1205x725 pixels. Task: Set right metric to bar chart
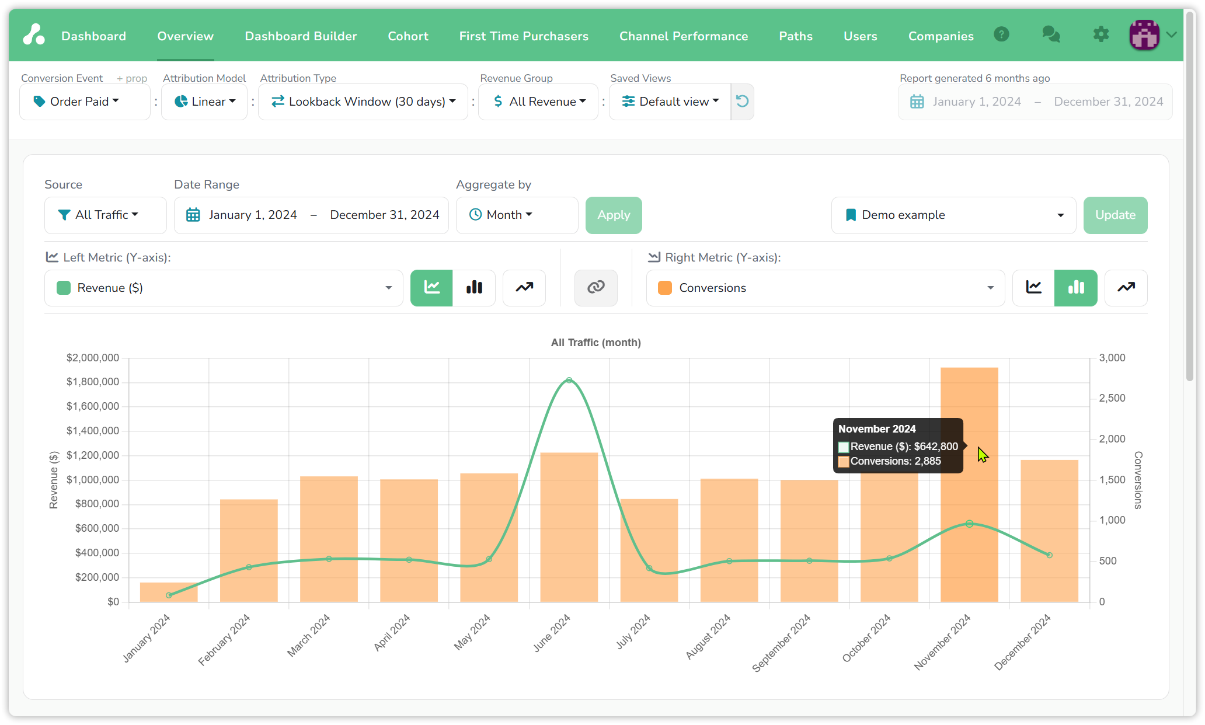tap(1076, 287)
